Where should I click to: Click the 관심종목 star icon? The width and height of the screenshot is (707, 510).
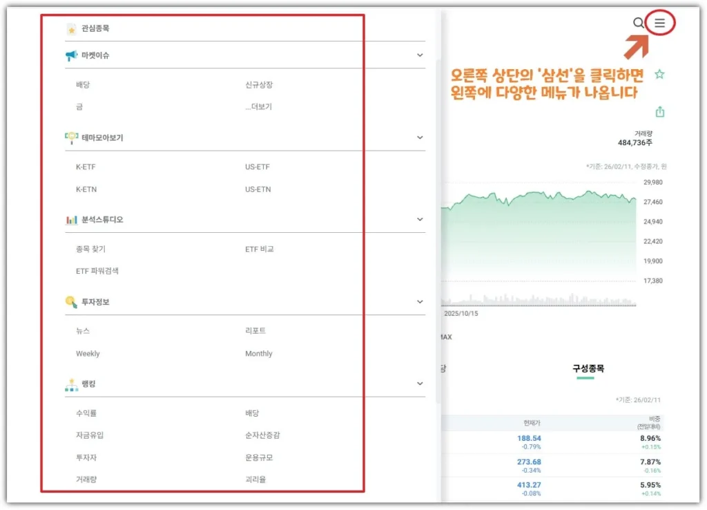71,29
